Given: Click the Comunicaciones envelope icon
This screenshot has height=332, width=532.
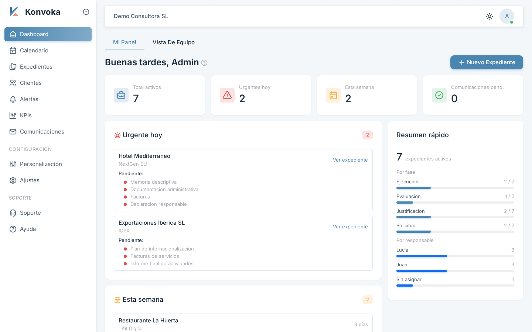Looking at the screenshot, I should [13, 132].
